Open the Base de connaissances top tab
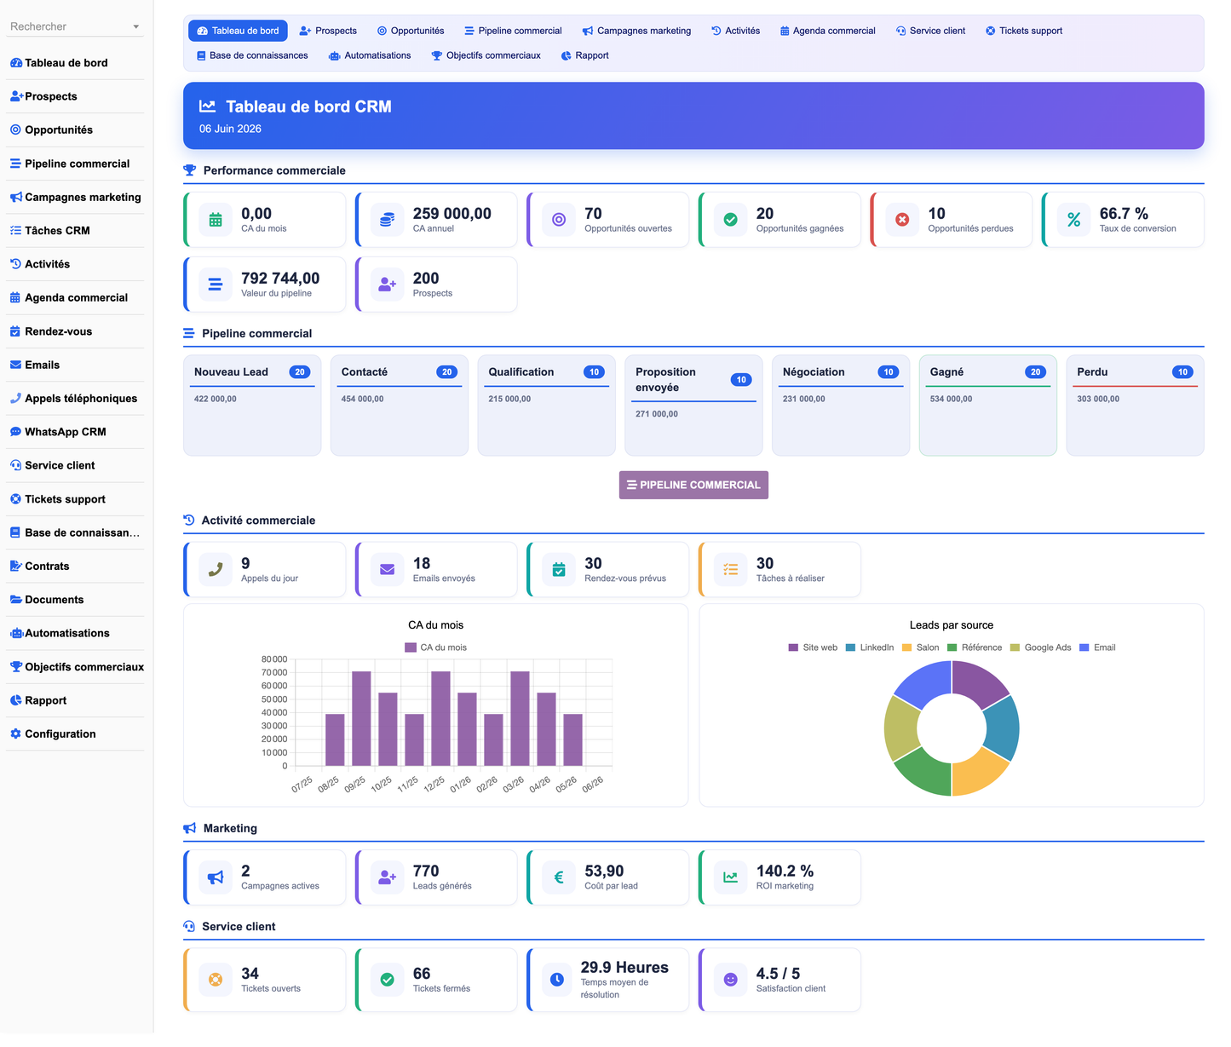The image size is (1231, 1047). coord(252,55)
